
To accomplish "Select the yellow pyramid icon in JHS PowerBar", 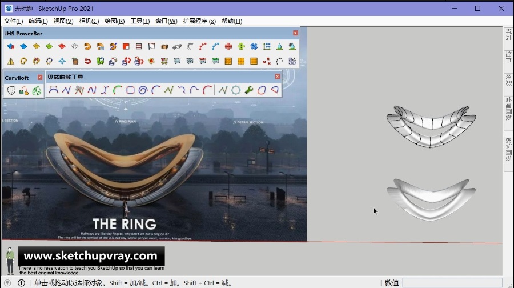I will (x=10, y=61).
